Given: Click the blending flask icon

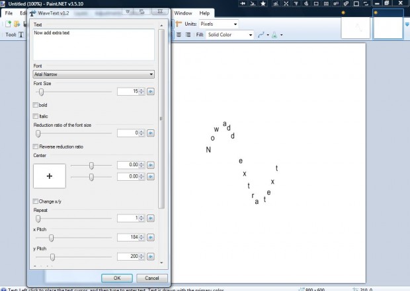Looking at the screenshot, I should [274, 35].
